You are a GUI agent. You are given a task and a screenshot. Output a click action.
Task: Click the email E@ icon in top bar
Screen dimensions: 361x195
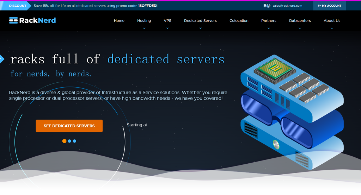coord(267,6)
